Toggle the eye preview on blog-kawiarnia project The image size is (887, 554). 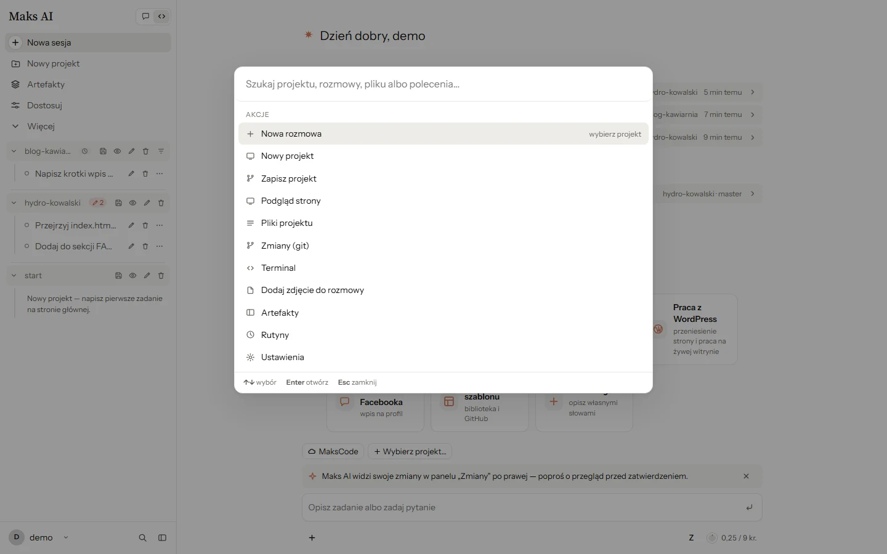tap(117, 151)
